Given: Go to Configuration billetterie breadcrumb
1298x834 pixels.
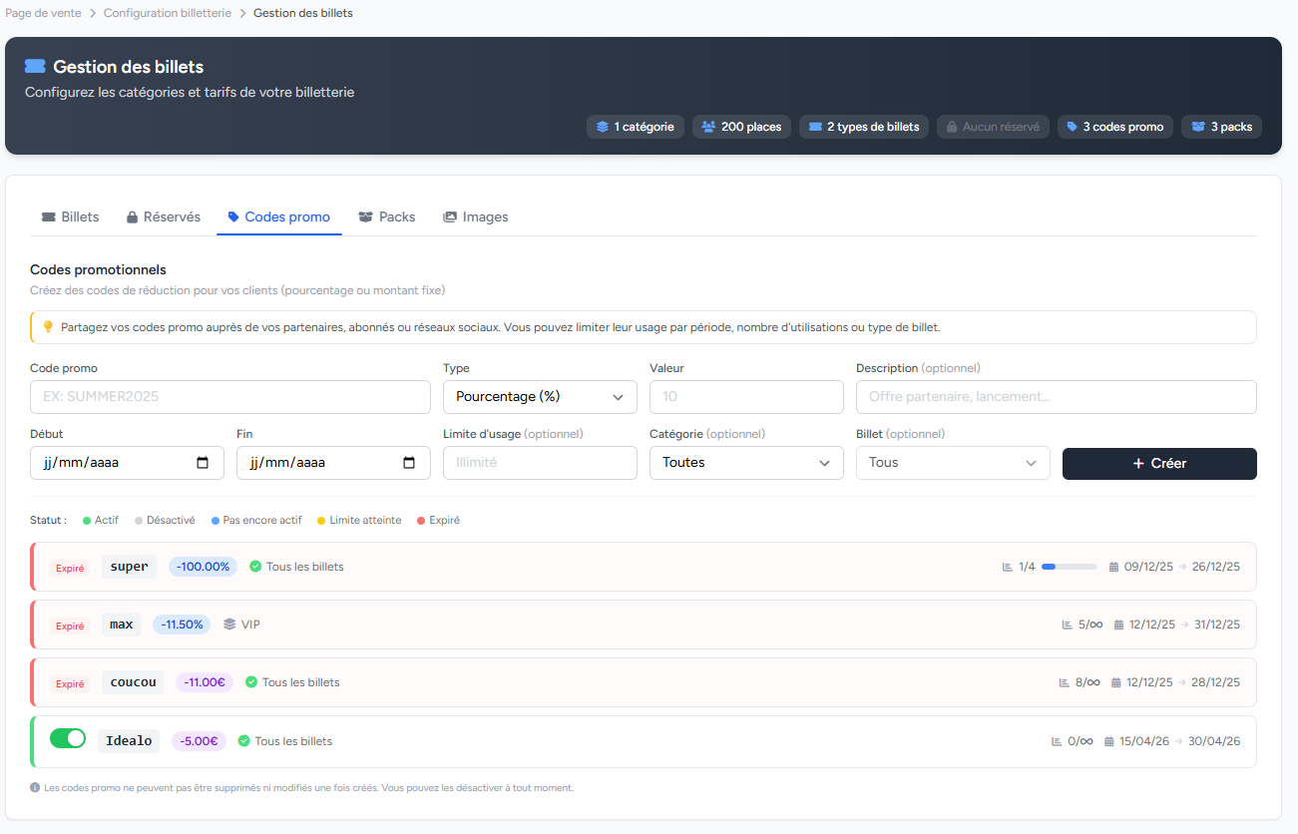Looking at the screenshot, I should point(167,13).
